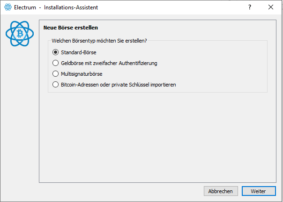Click the 'Standard-Börse' label text
Screen dimensions: 283x202
click(79, 52)
